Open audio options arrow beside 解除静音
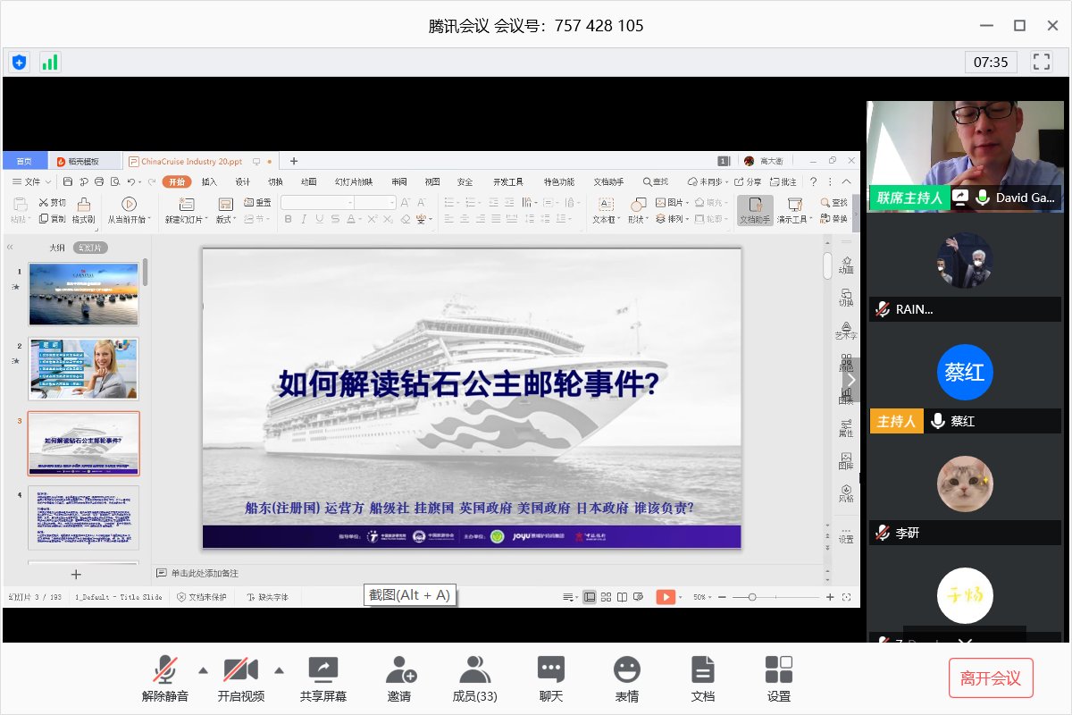This screenshot has height=715, width=1072. pos(203,670)
